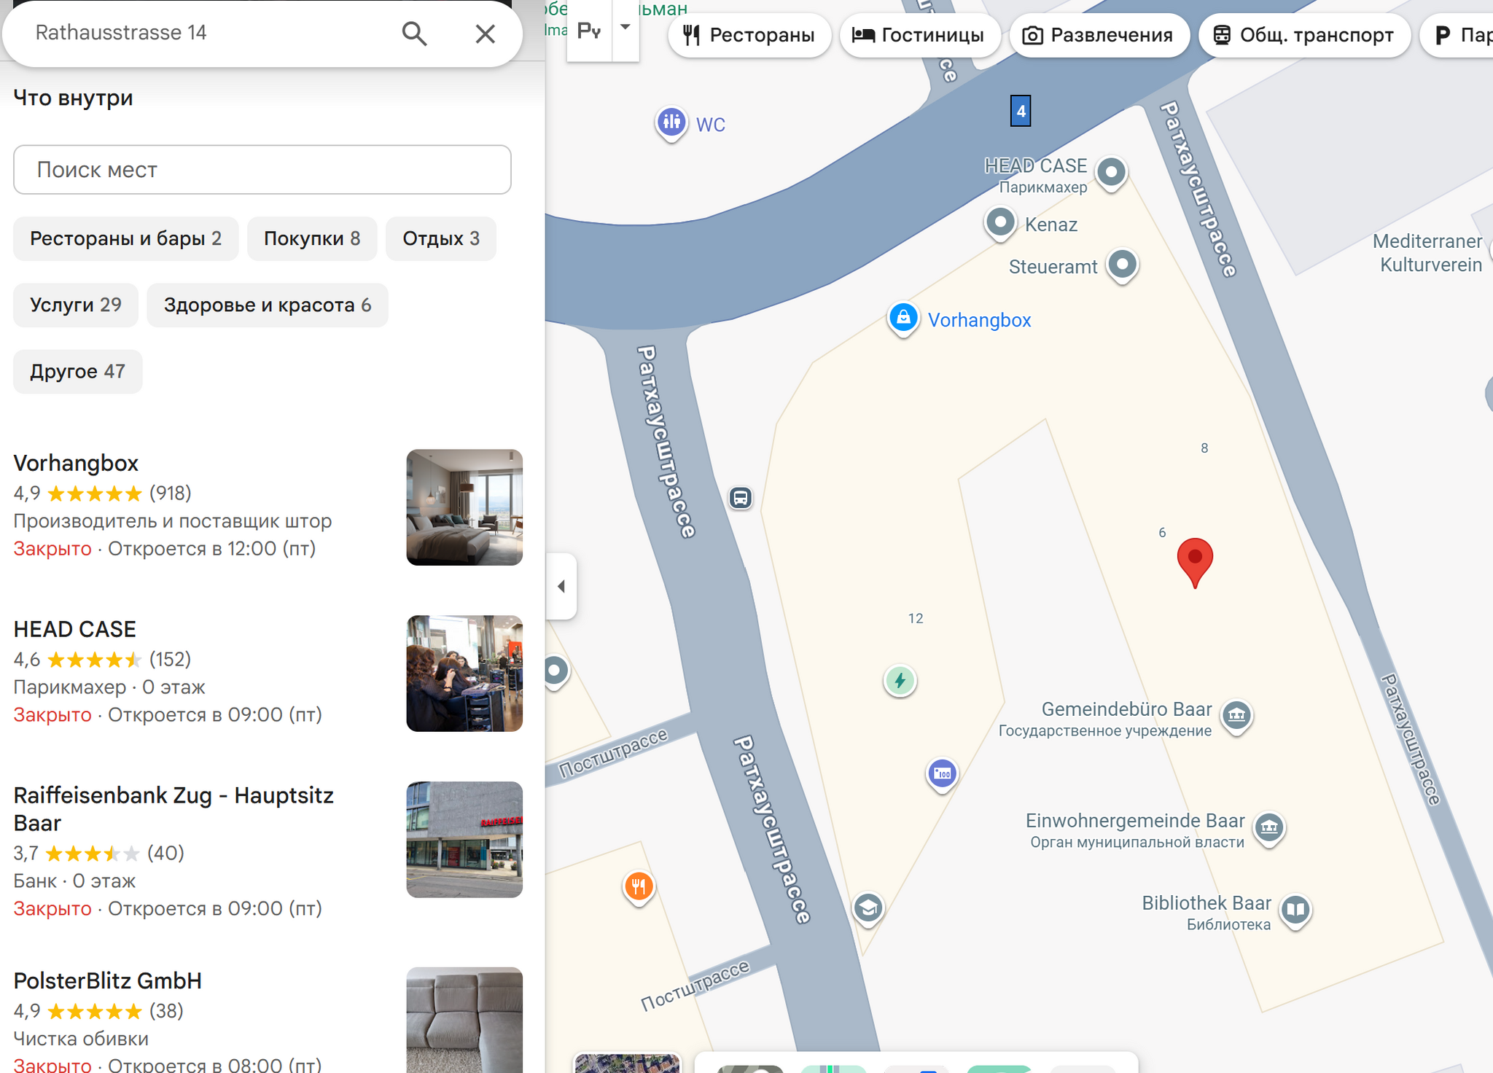
Task: Clear the Rathausstrasse 14 search
Action: point(485,34)
